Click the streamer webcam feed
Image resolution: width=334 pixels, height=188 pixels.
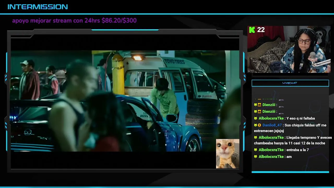pos(289,49)
